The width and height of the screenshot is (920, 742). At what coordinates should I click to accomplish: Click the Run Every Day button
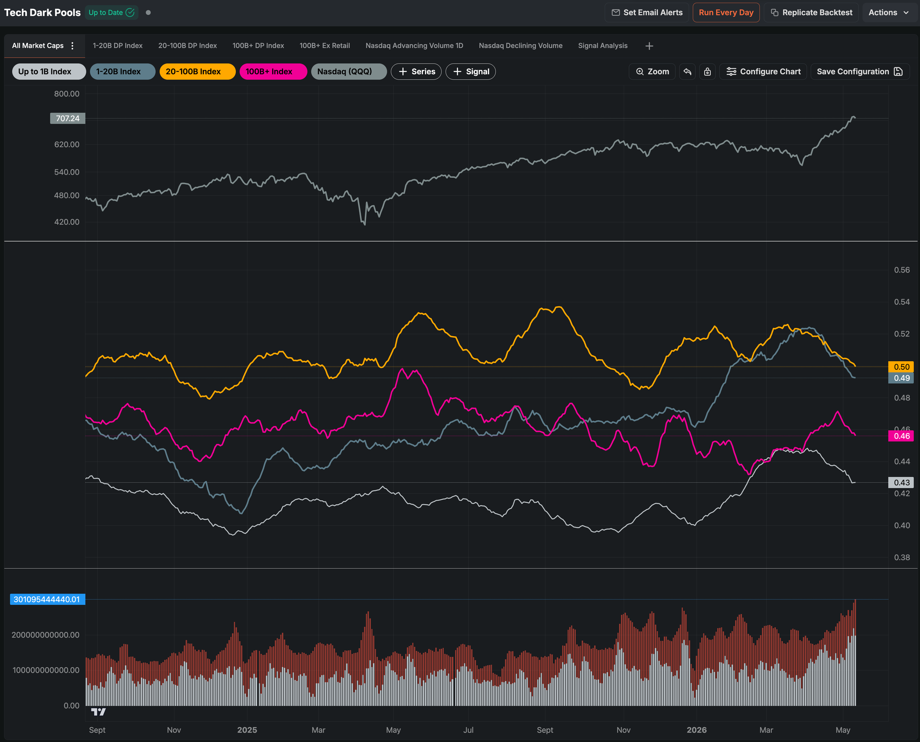726,13
